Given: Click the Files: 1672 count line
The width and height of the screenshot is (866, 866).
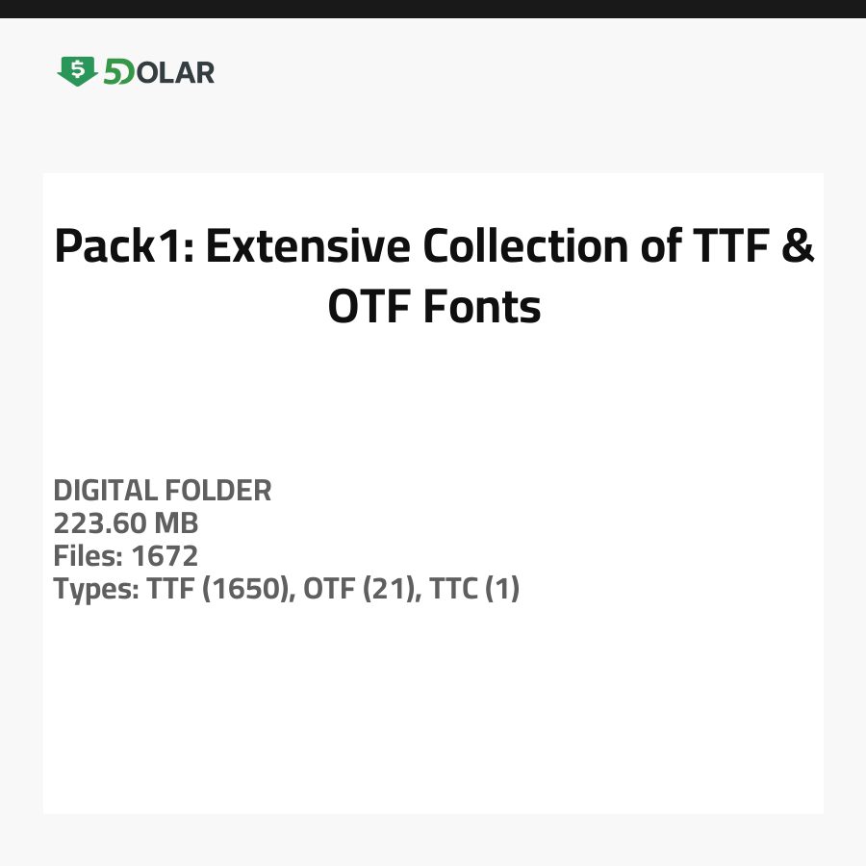Looking at the screenshot, I should pos(126,556).
